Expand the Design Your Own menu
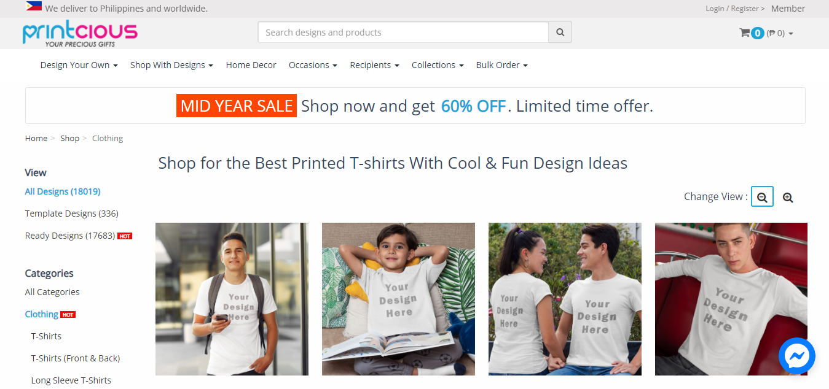 79,65
